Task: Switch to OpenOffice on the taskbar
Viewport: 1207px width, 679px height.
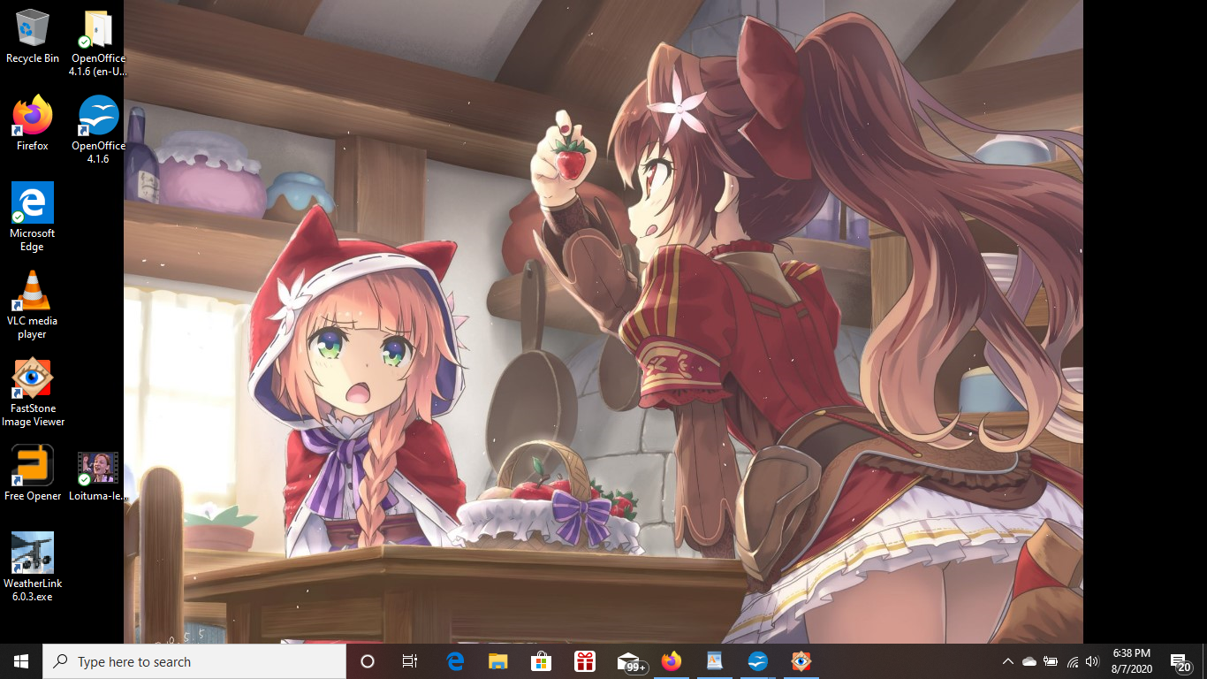Action: pos(758,661)
